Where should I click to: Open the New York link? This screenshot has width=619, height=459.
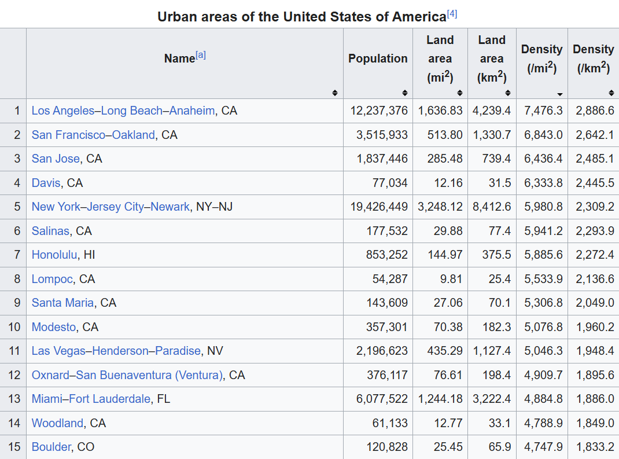[56, 207]
